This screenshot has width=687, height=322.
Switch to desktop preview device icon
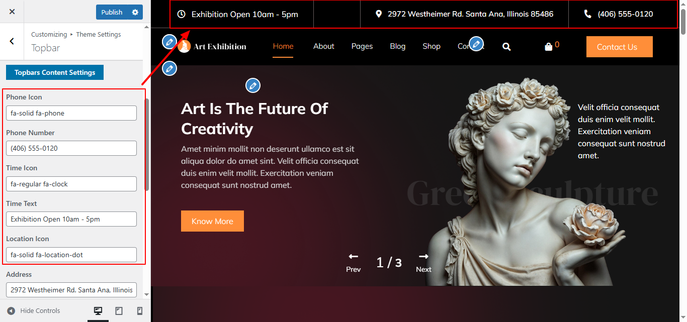click(98, 311)
